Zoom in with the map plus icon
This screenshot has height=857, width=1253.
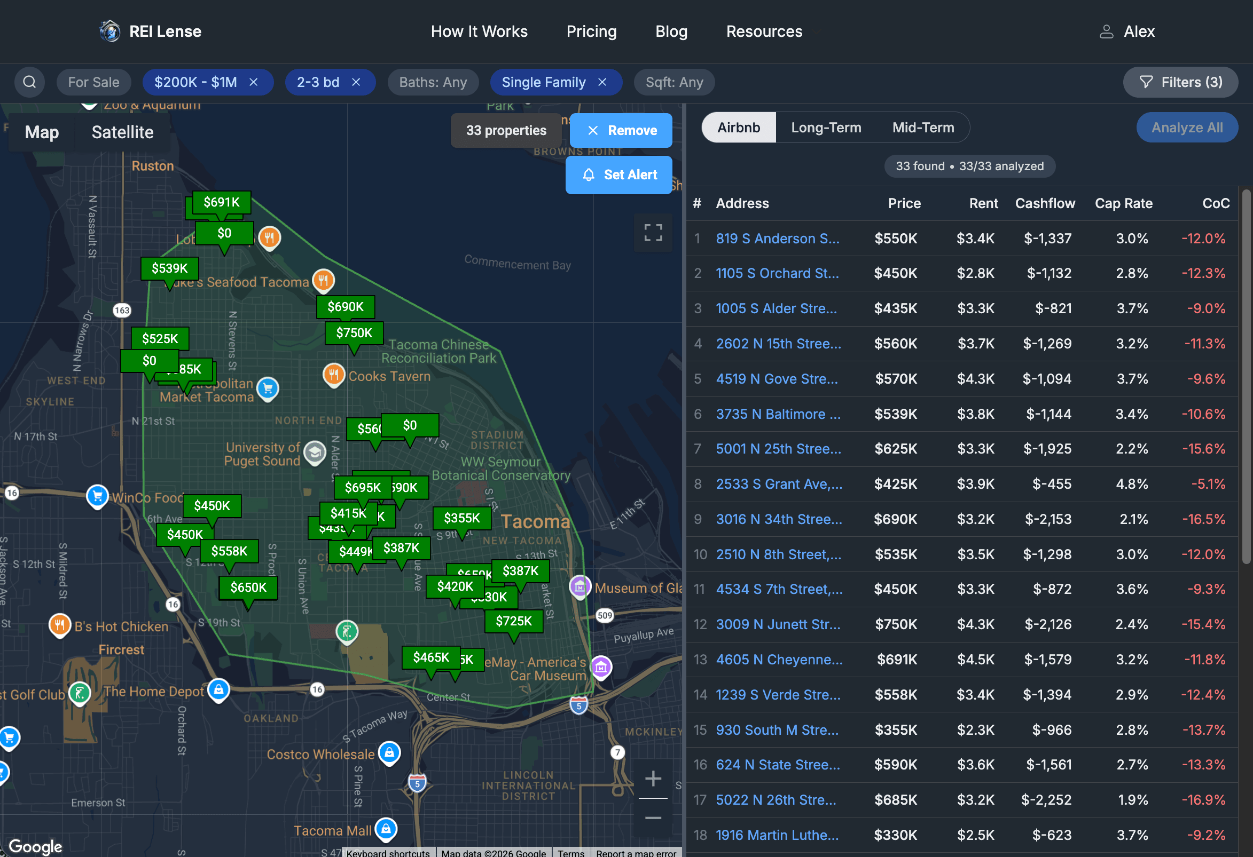(x=652, y=778)
